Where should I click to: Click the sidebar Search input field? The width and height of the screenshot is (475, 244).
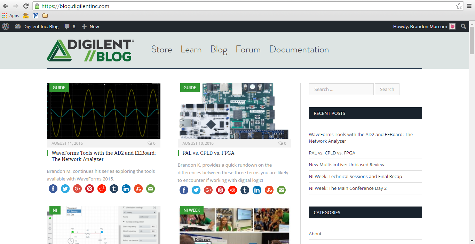coord(341,89)
